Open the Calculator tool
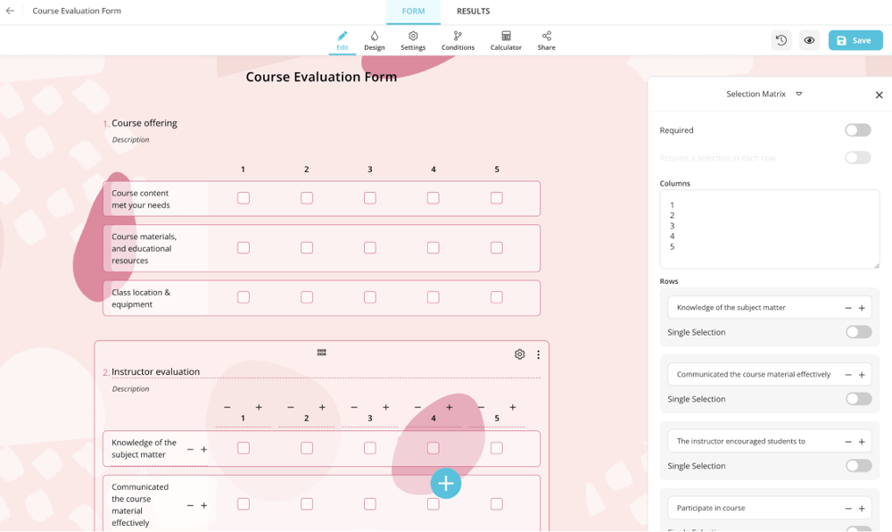 pyautogui.click(x=506, y=40)
